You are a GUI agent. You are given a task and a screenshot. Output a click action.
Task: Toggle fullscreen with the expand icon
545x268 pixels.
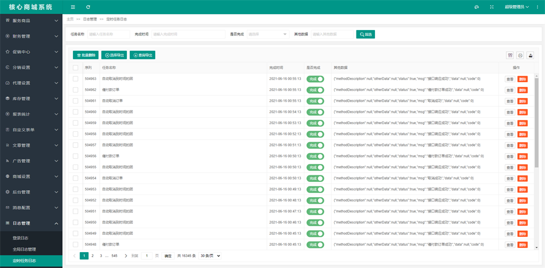tap(492, 7)
